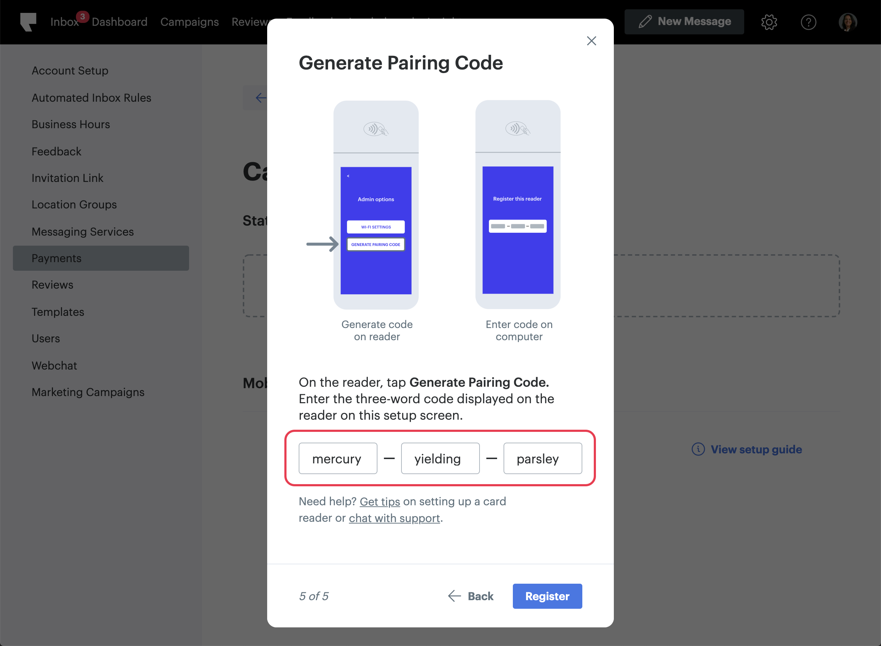
Task: Click the back arrow behind the dialog
Action: click(260, 97)
